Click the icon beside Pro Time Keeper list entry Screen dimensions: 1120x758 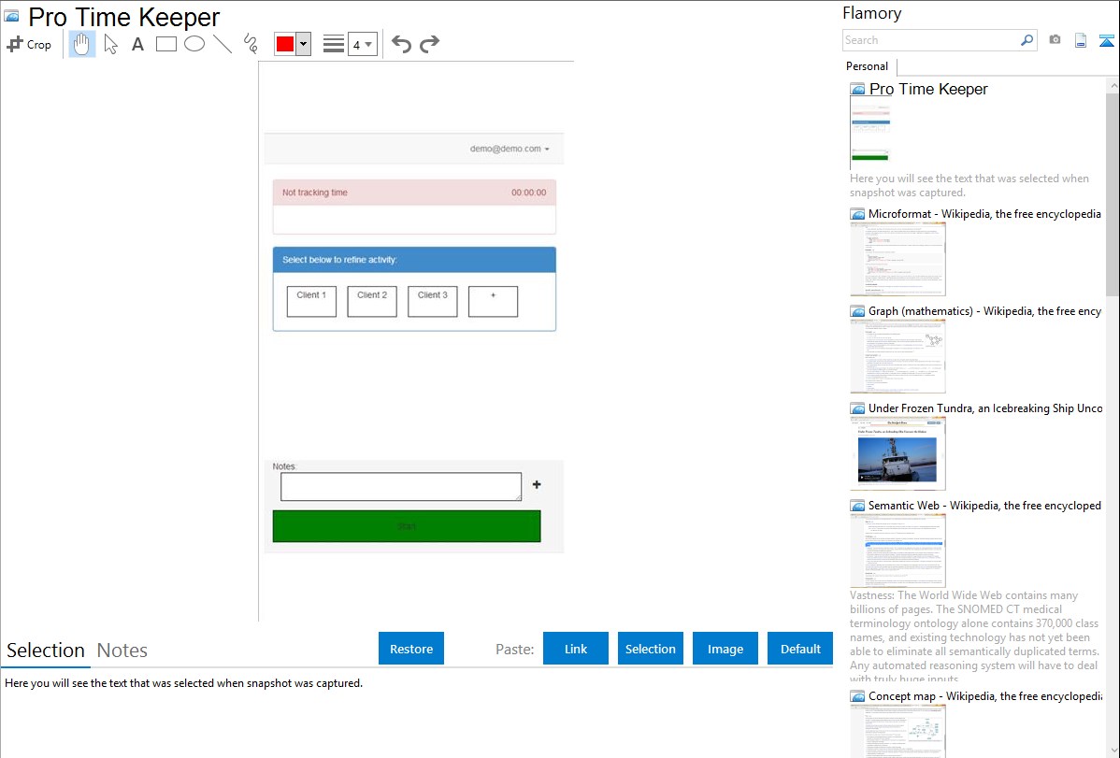tap(858, 90)
